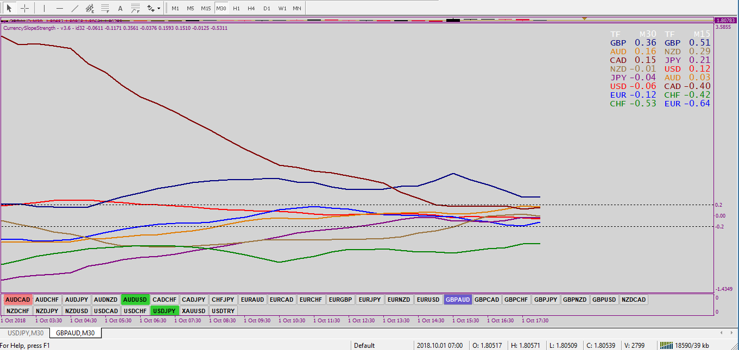Load the NZDCAD symbol
This screenshot has height=350, width=739.
[634, 300]
